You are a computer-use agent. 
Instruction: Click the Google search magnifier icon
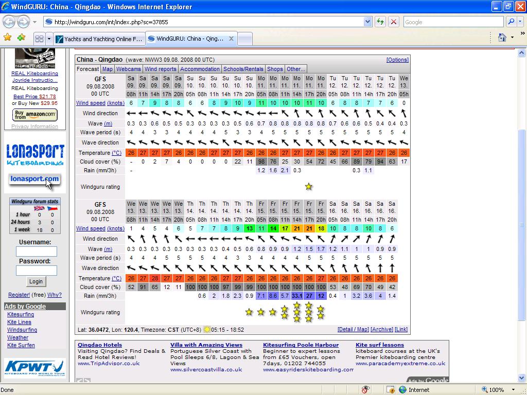(511, 22)
